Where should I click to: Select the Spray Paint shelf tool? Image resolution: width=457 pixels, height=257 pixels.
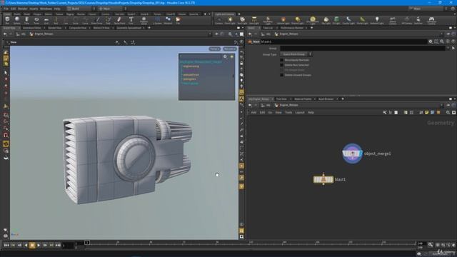click(x=119, y=21)
